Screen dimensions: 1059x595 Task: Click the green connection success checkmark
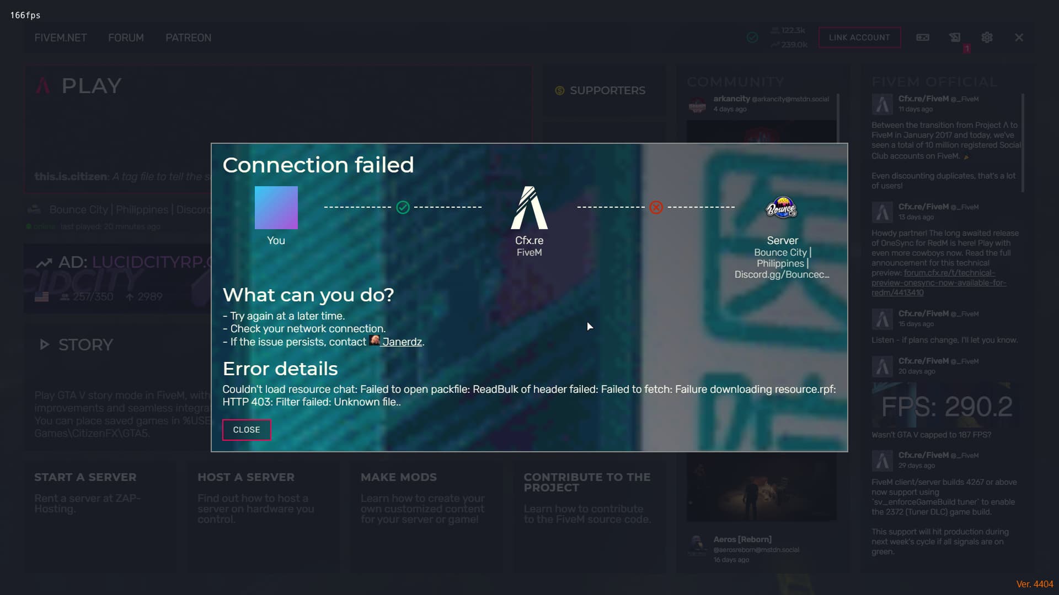403,207
